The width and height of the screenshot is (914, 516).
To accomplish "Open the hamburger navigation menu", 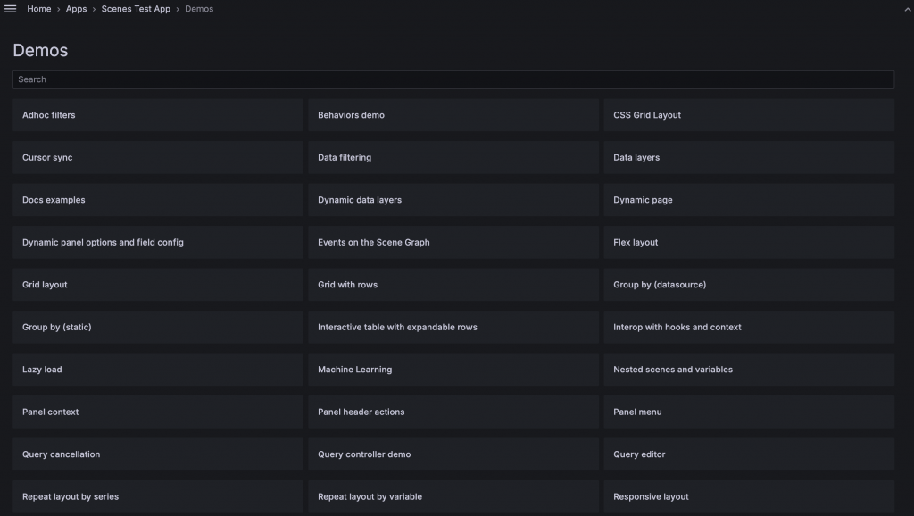I will [11, 9].
